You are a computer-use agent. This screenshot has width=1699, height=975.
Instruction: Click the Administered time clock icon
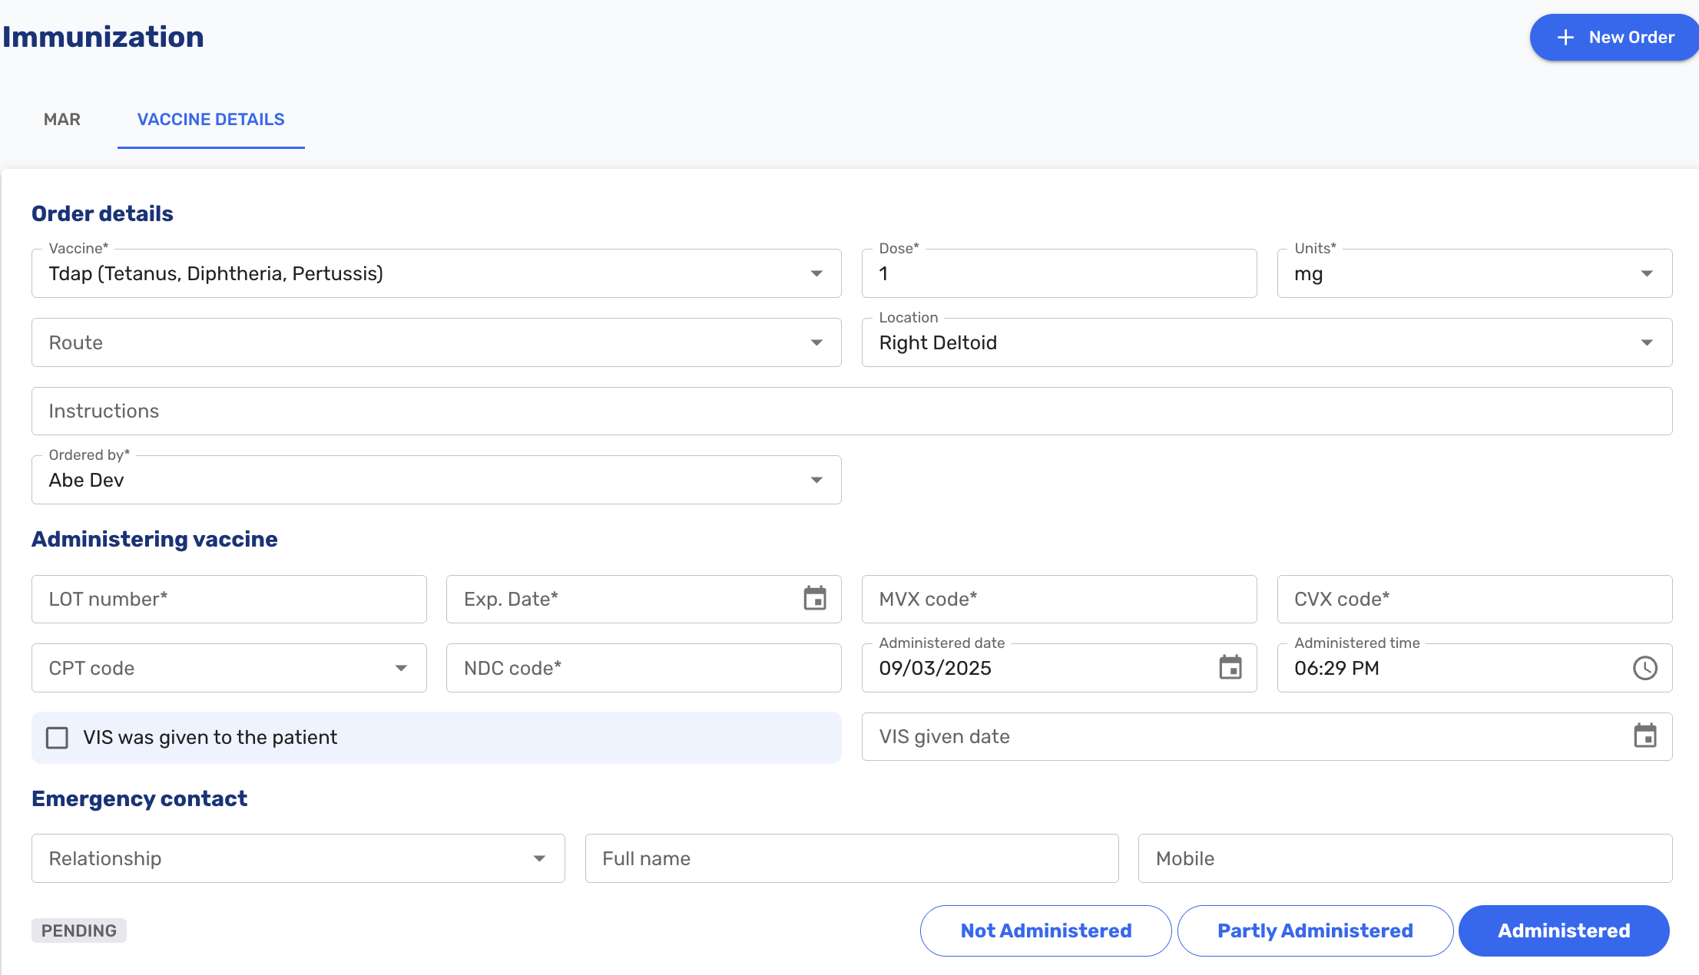coord(1644,668)
